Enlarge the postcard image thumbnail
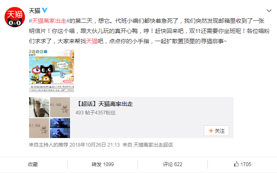The width and height of the screenshot is (277, 173). point(52,71)
